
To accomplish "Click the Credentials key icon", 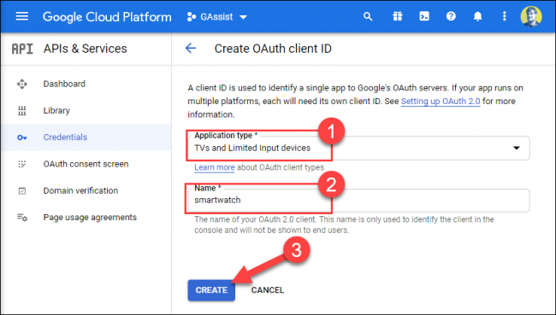I will pos(22,137).
